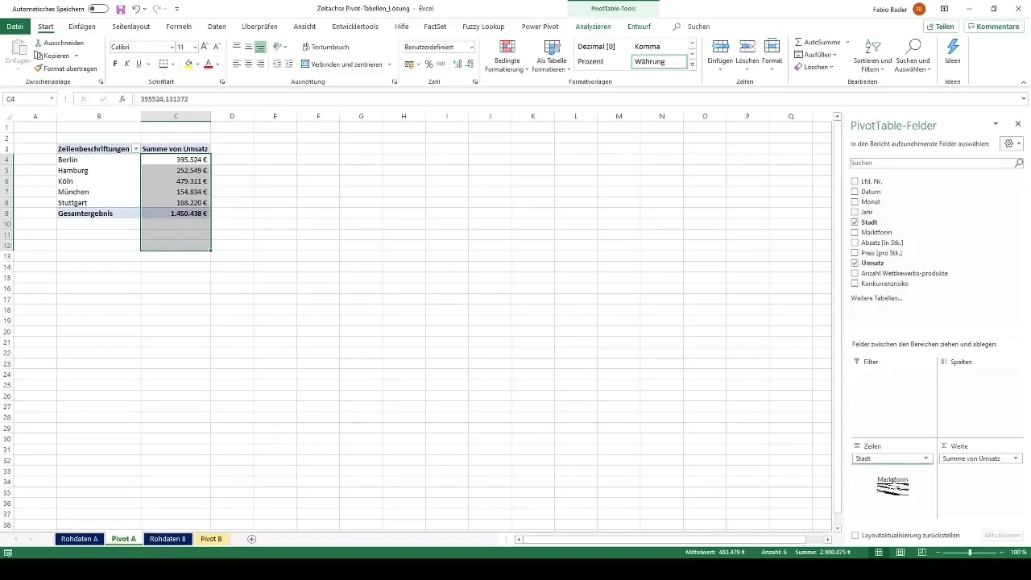Click thousands separator (000) icon
Viewport: 1031px width, 580px height.
[441, 64]
